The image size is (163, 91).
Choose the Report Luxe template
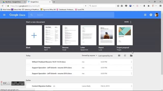[x=106, y=35]
